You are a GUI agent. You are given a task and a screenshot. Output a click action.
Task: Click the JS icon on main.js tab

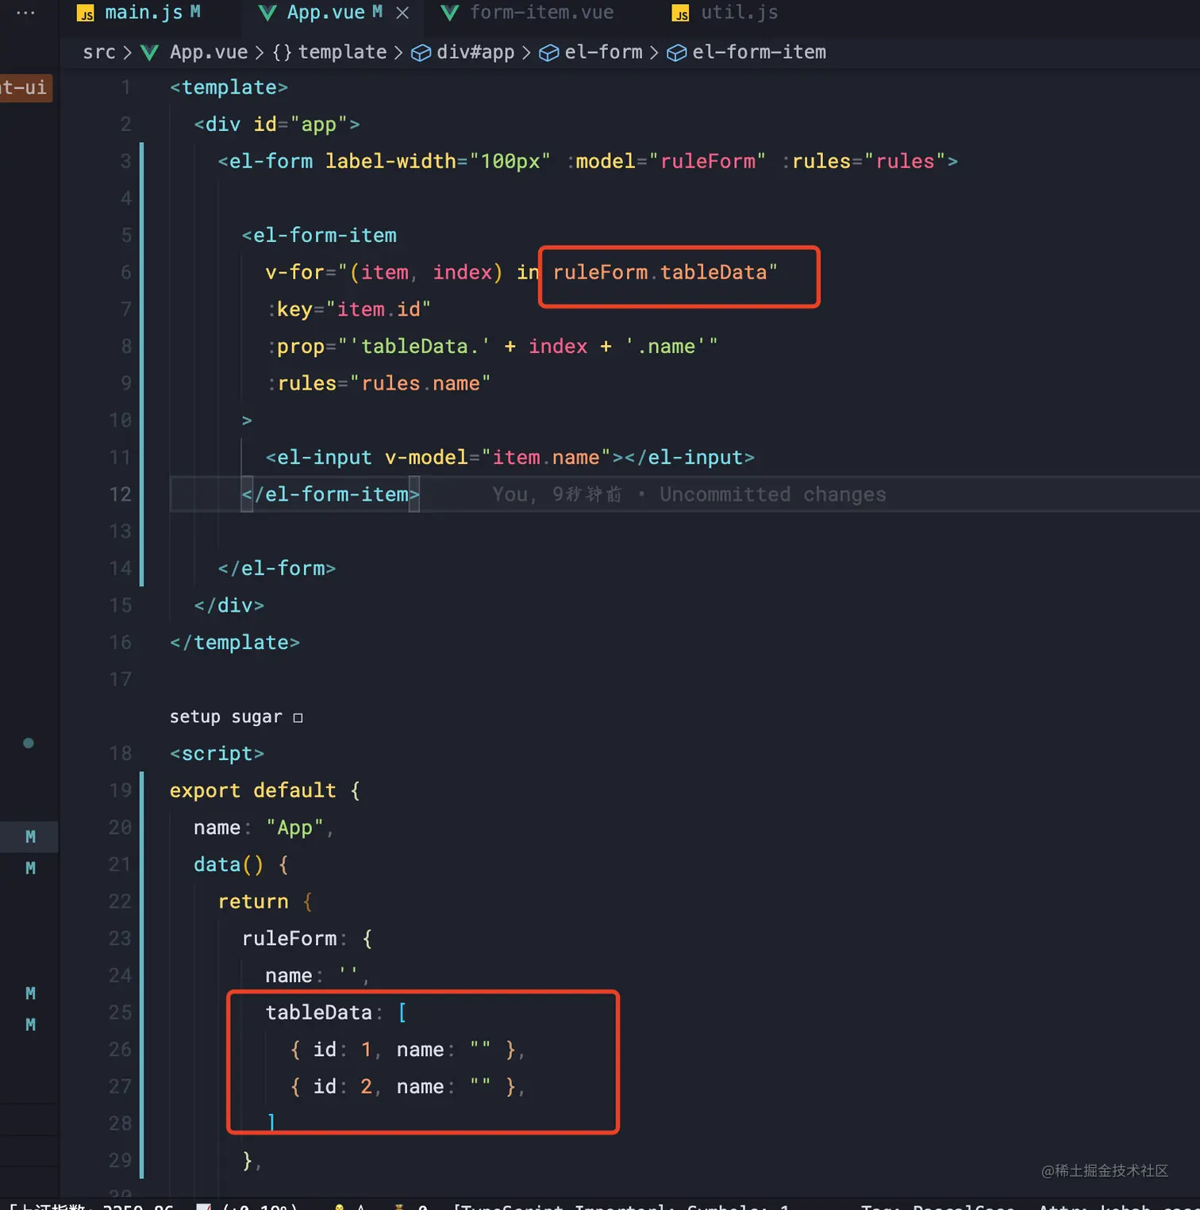point(86,13)
